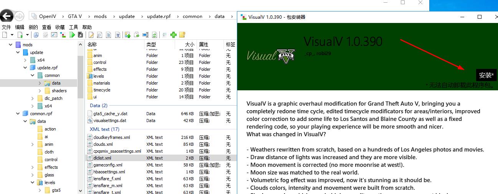This screenshot has width=498, height=194.
Task: Click the magnifier search document toolbar icon
Action: (99, 35)
